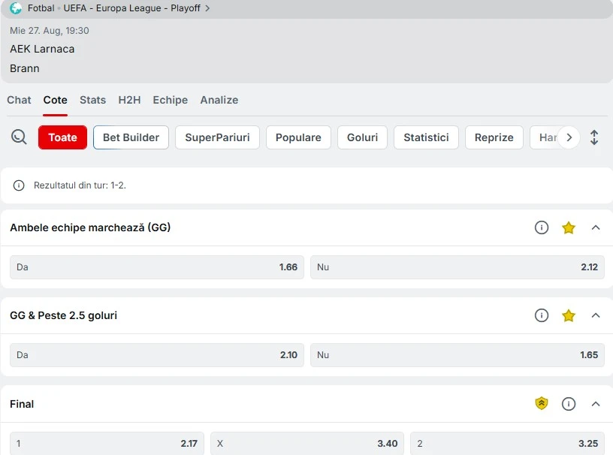Collapse the GG & Peste 2.5 goluri section
This screenshot has width=613, height=455.
click(596, 315)
